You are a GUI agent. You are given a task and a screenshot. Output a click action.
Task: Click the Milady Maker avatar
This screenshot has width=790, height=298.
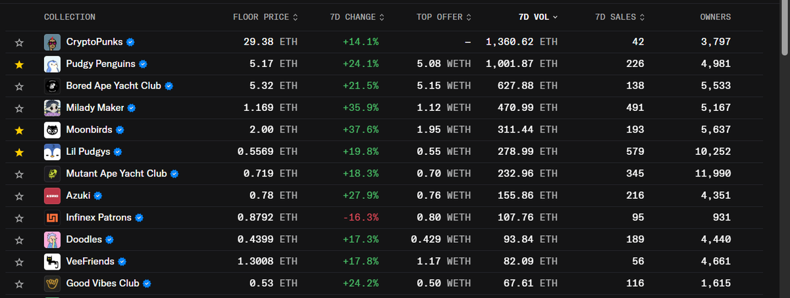coord(53,108)
